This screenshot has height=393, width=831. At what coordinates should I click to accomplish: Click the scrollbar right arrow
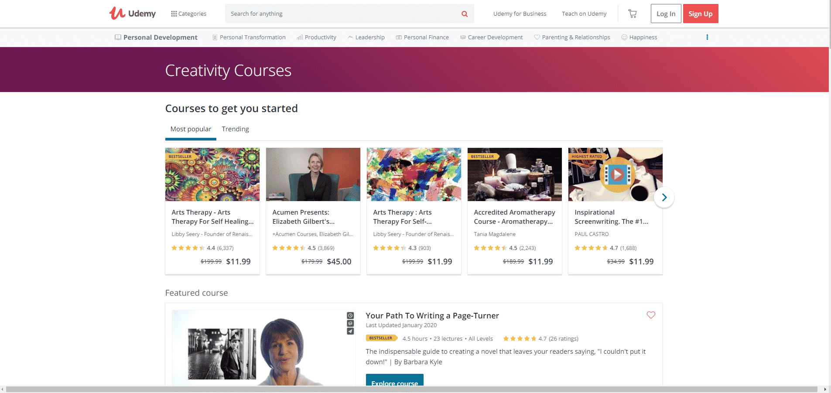tap(825, 389)
